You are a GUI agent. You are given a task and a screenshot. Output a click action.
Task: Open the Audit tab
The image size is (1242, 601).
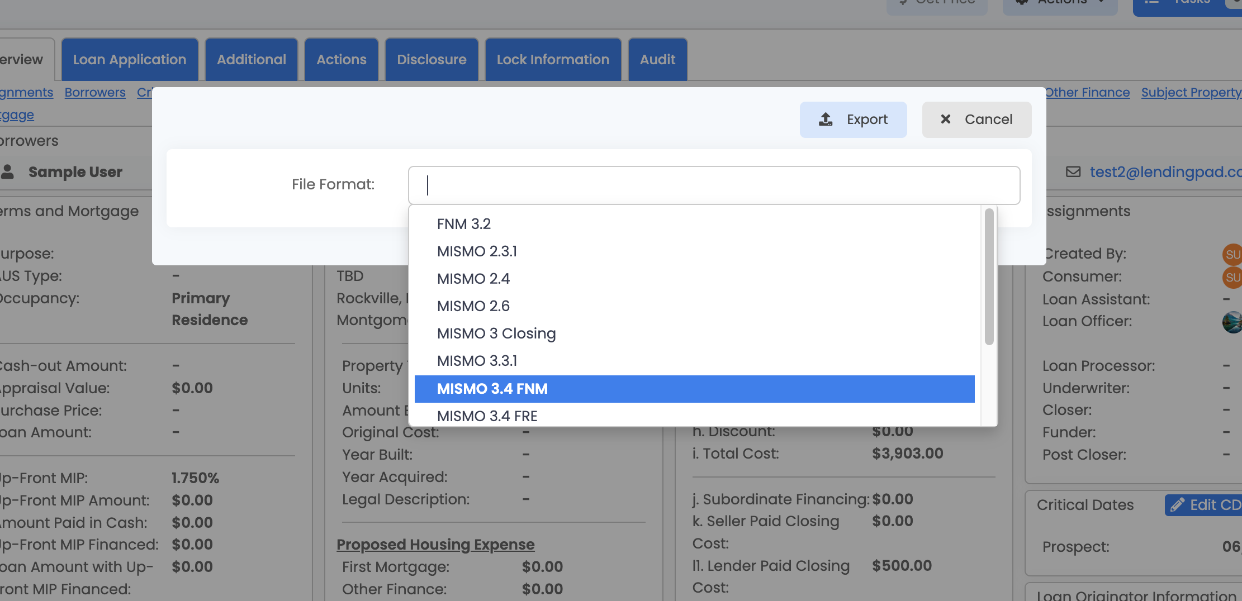click(x=657, y=60)
